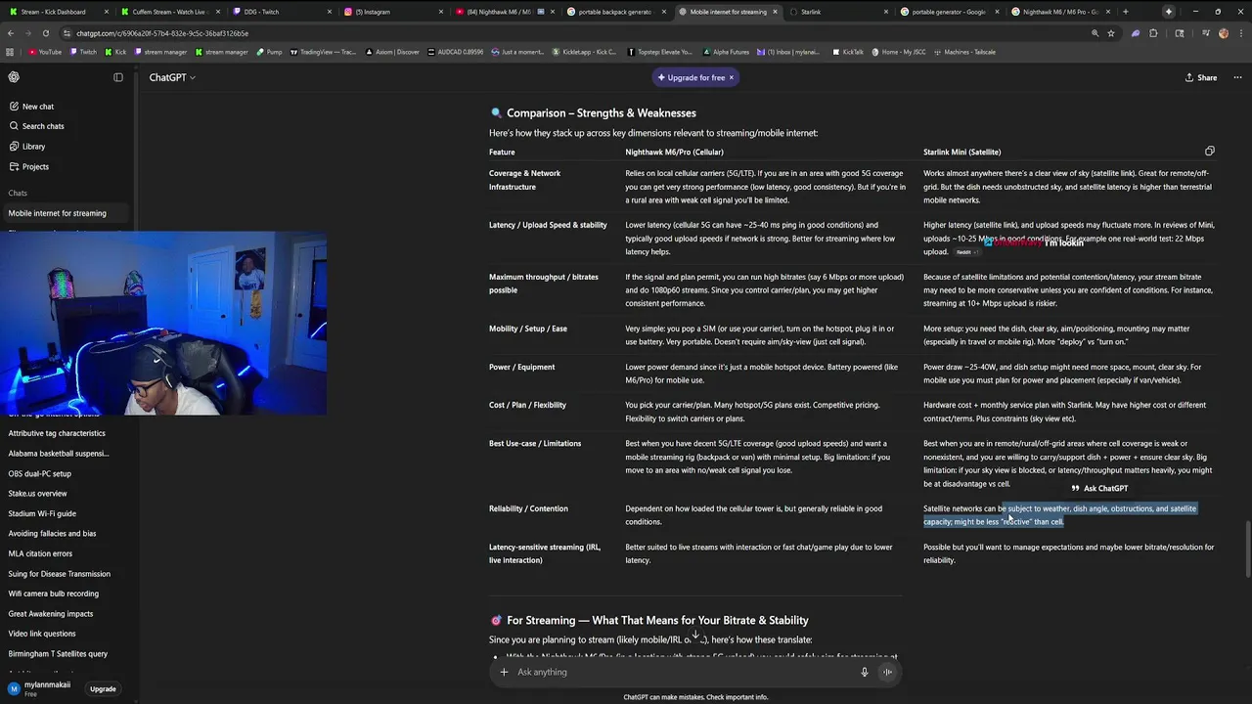Start voice mode with the waveform button
The image size is (1252, 704).
887,672
